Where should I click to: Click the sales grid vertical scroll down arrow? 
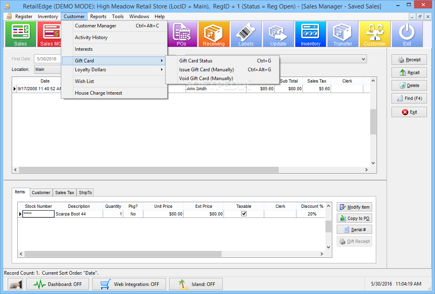[373, 163]
